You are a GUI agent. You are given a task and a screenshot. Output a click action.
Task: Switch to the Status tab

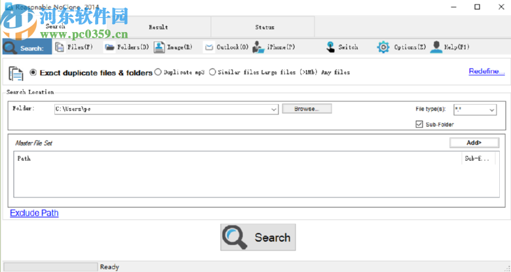[264, 27]
